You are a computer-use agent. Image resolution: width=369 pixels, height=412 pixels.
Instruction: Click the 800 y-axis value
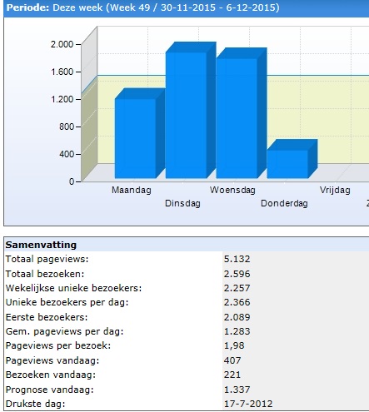pyautogui.click(x=66, y=127)
